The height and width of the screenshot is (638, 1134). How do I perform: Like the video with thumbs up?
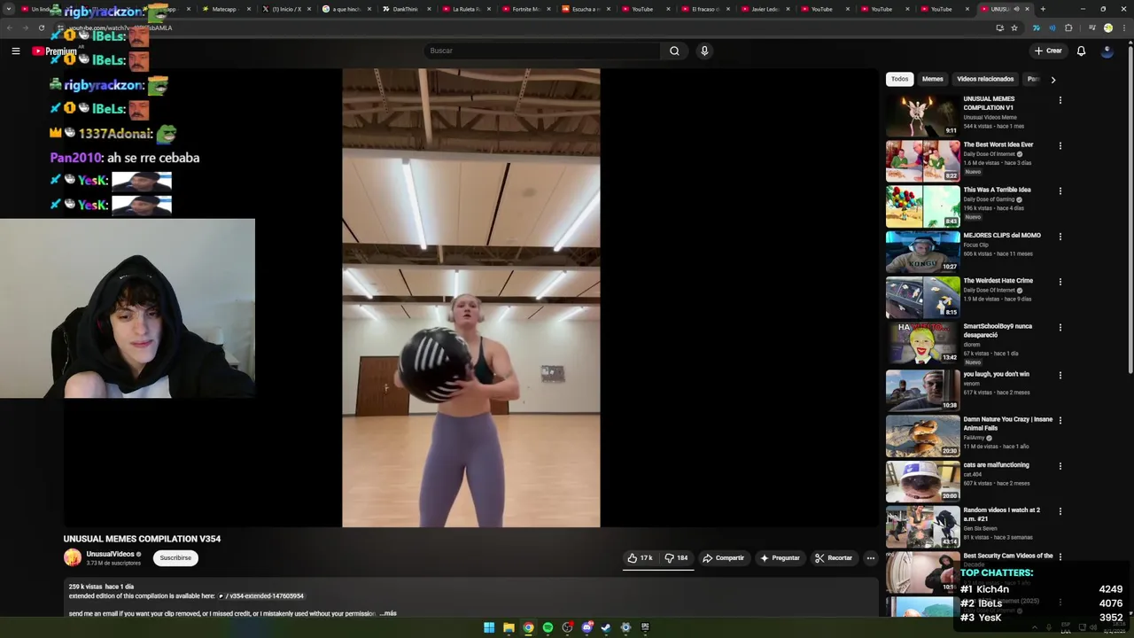[641, 558]
